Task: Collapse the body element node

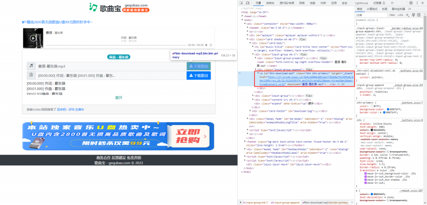Action: (242, 20)
